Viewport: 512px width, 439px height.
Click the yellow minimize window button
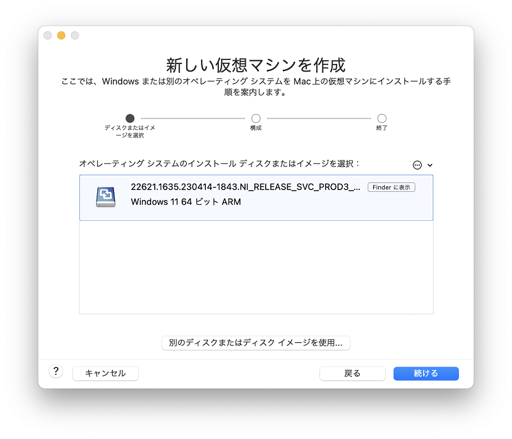pyautogui.click(x=61, y=35)
